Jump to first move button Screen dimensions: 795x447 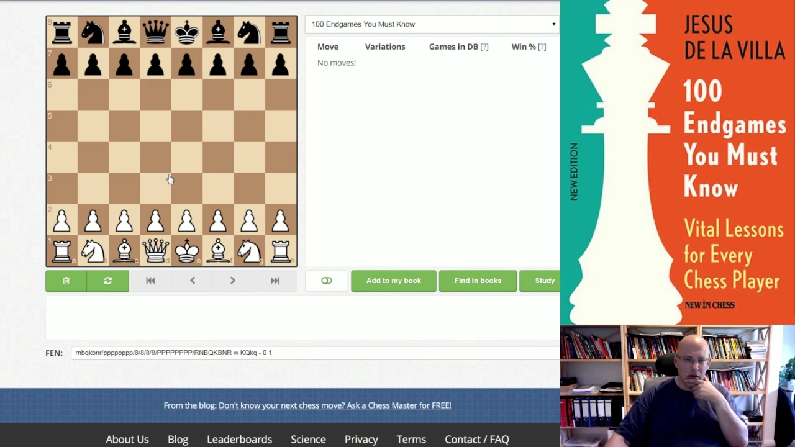(x=150, y=281)
